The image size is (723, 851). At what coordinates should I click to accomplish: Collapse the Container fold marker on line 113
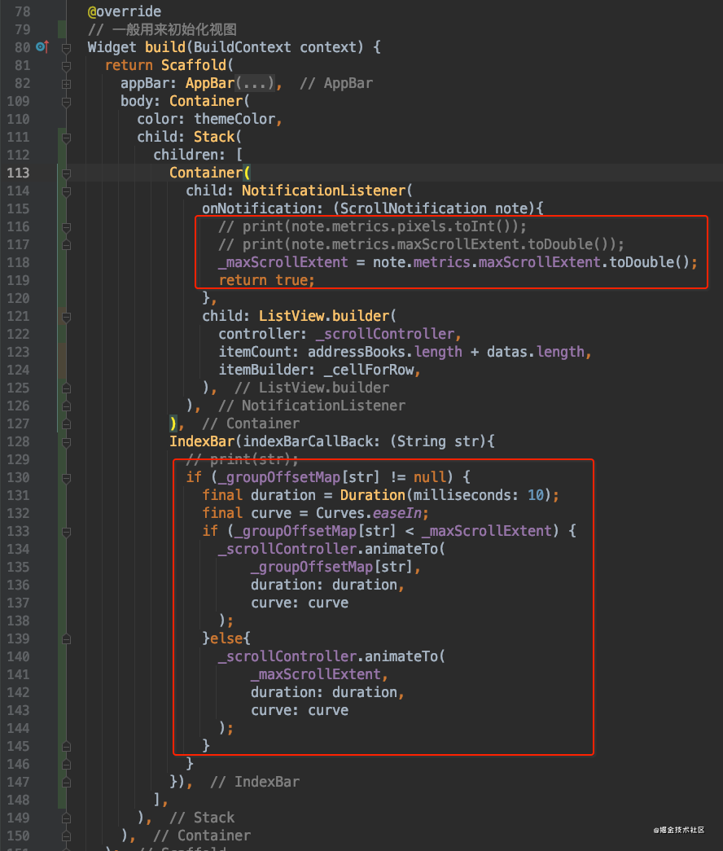point(66,173)
